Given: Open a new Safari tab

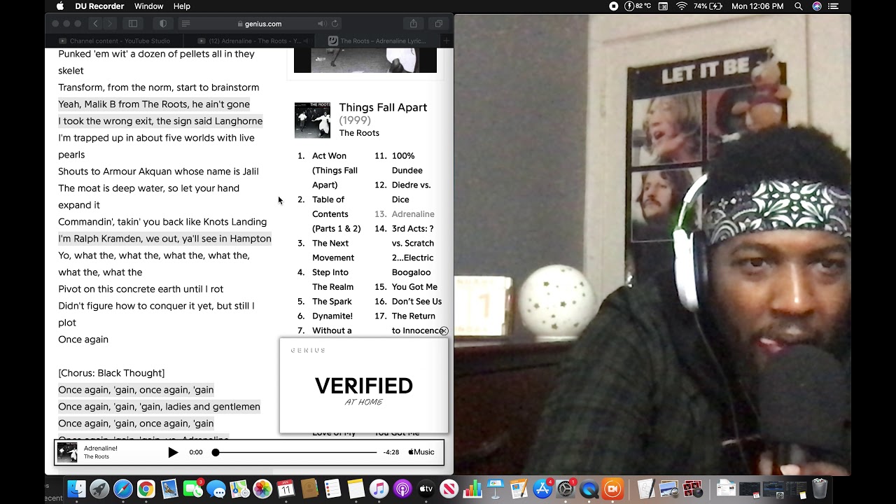Looking at the screenshot, I should click(446, 41).
